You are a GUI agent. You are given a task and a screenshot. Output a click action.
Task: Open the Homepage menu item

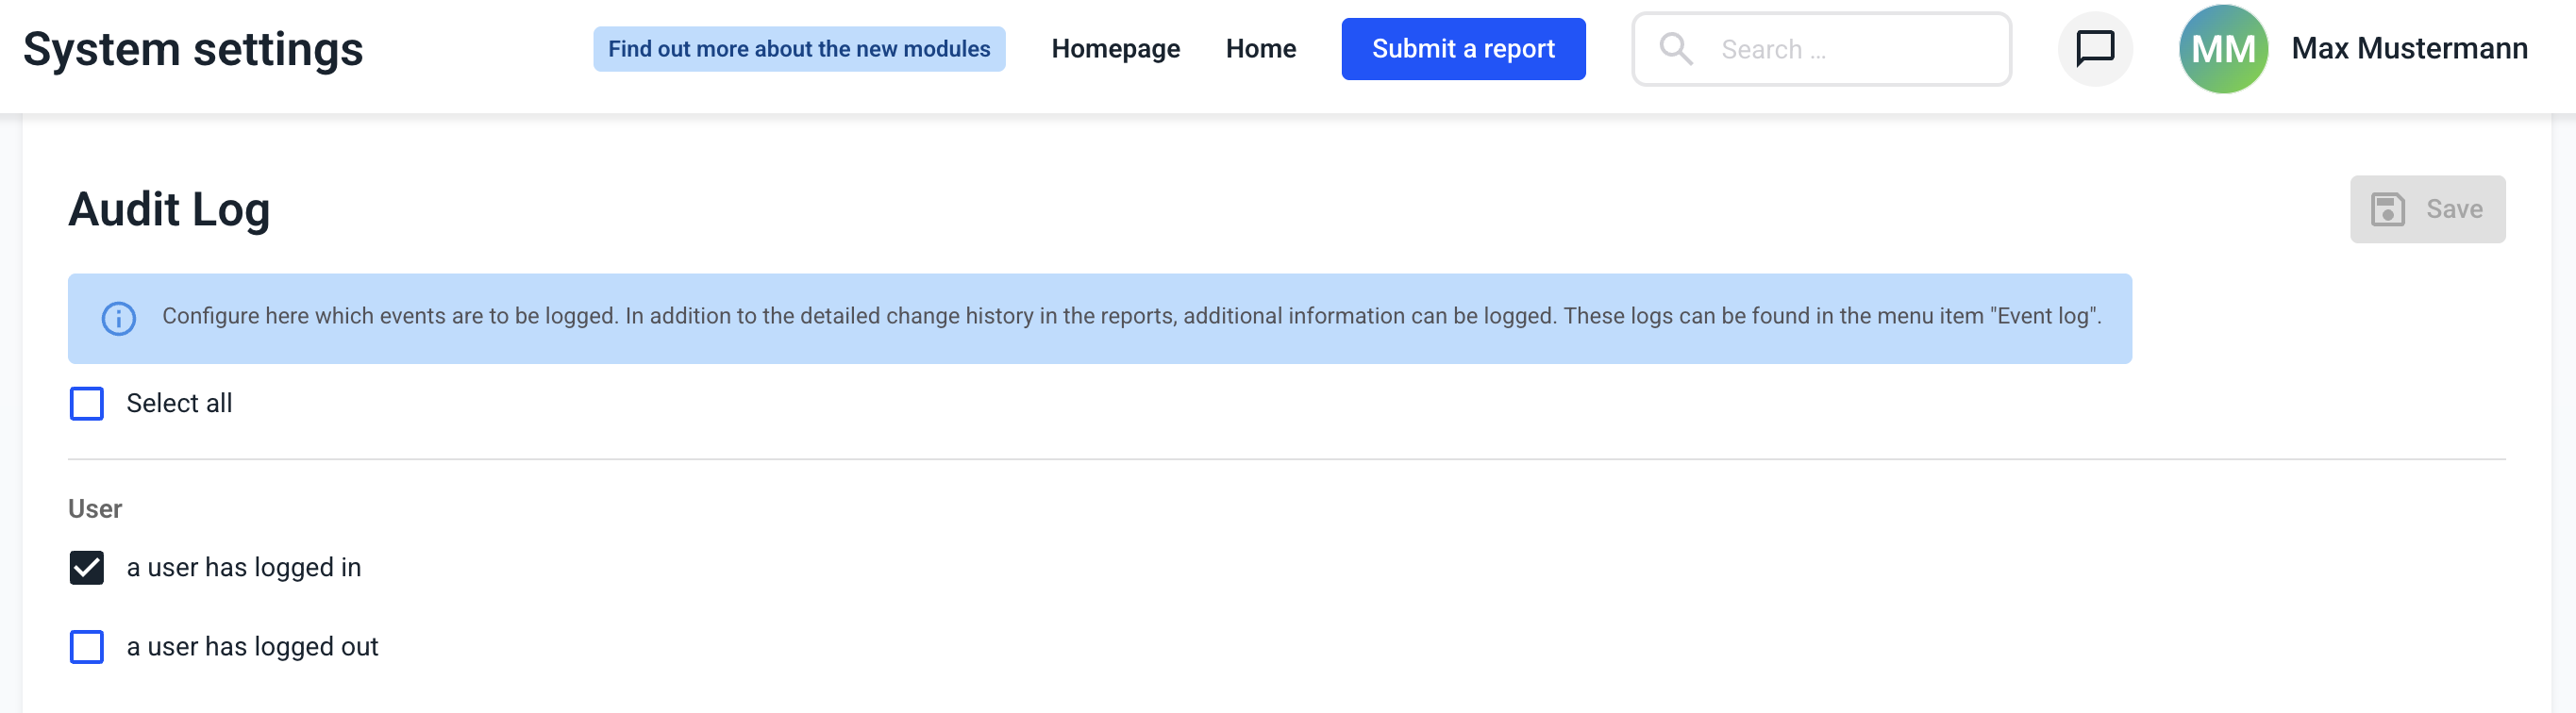[1115, 49]
